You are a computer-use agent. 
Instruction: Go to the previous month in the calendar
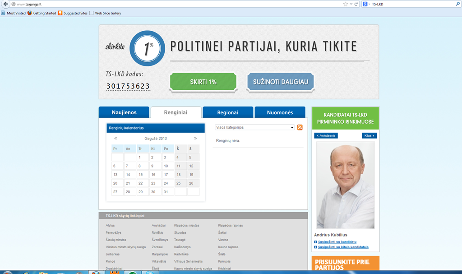(115, 138)
